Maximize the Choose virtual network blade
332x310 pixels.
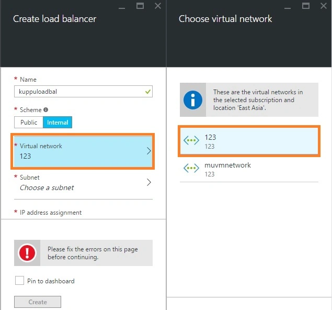(305, 6)
